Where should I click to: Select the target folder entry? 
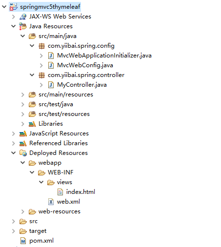[x=38, y=231]
